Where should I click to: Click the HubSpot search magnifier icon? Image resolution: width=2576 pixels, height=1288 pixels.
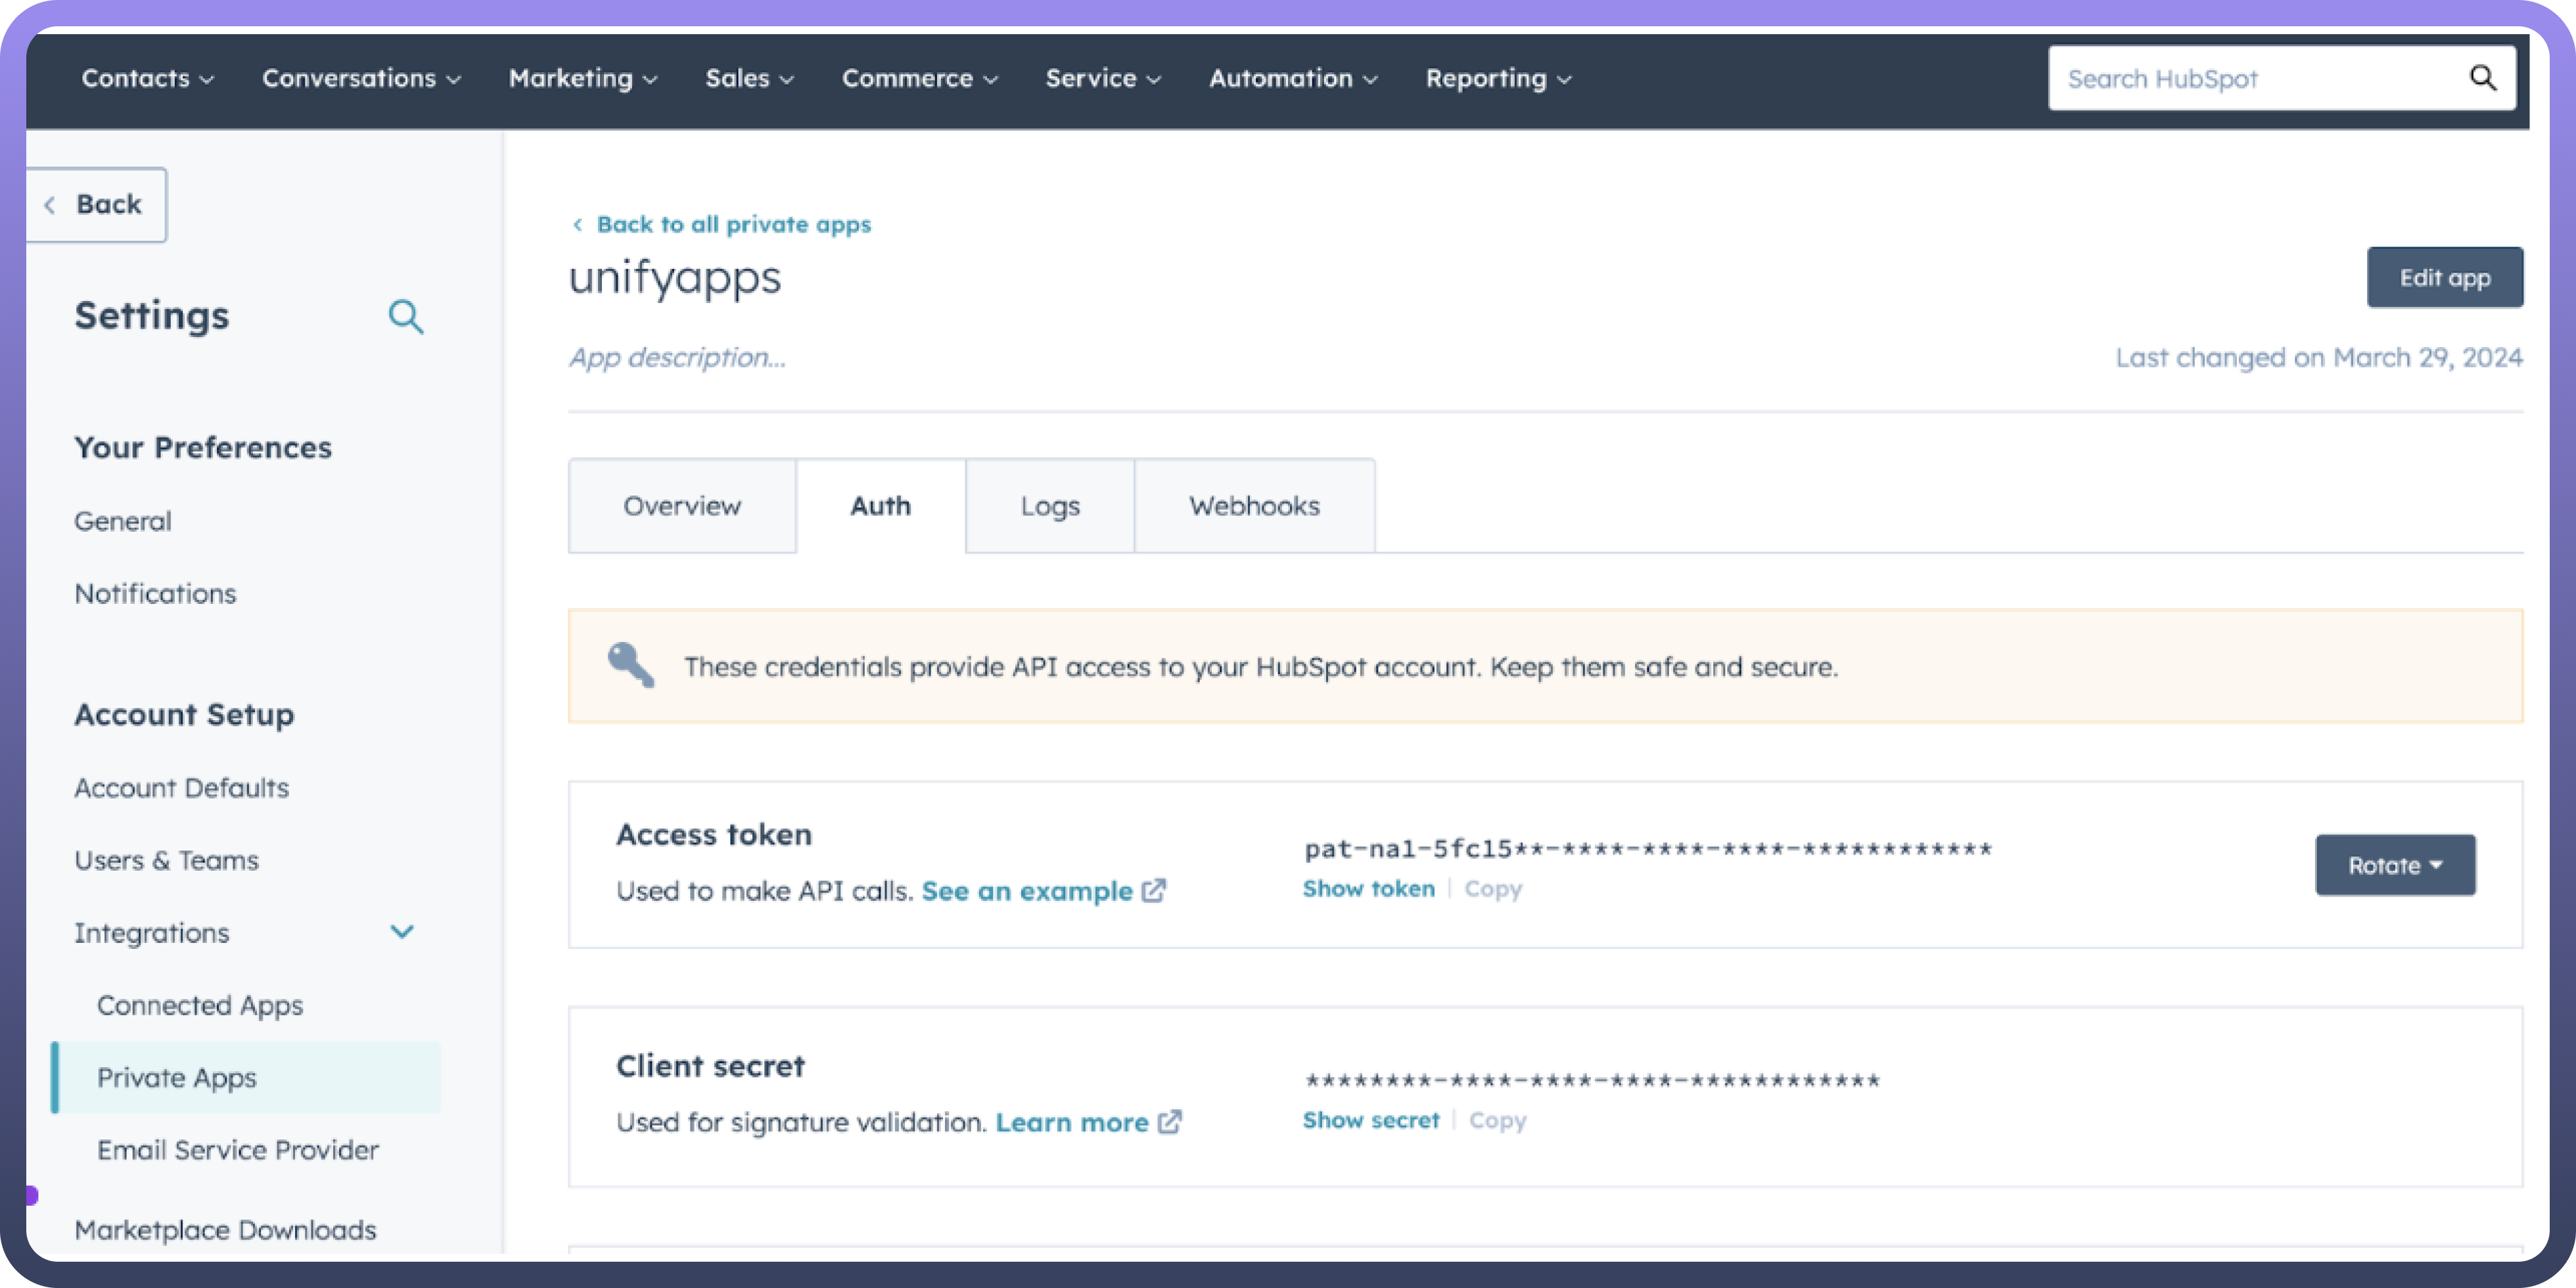tap(2482, 78)
